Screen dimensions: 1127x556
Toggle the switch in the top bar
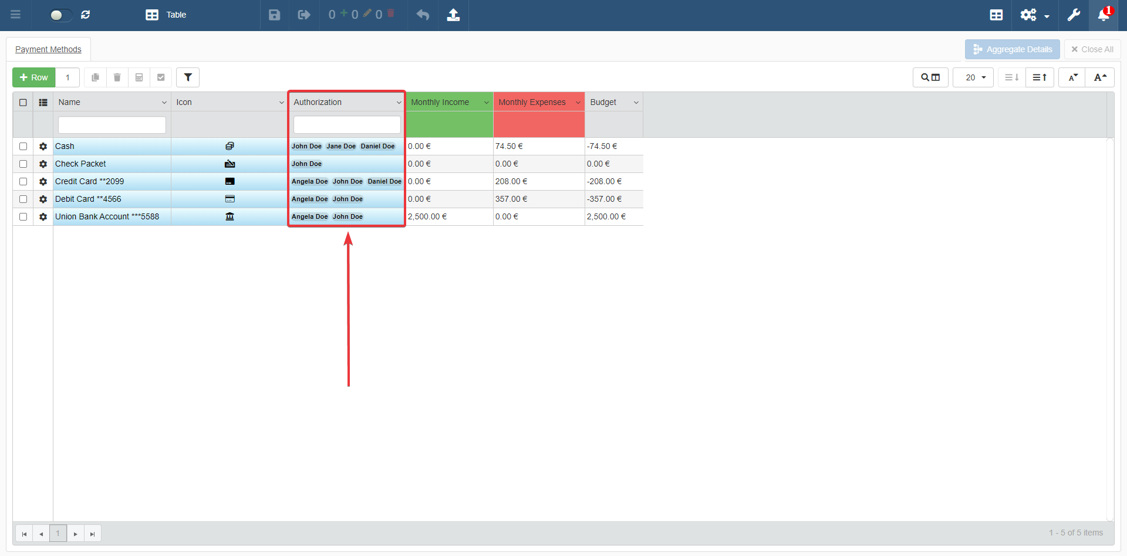[60, 15]
